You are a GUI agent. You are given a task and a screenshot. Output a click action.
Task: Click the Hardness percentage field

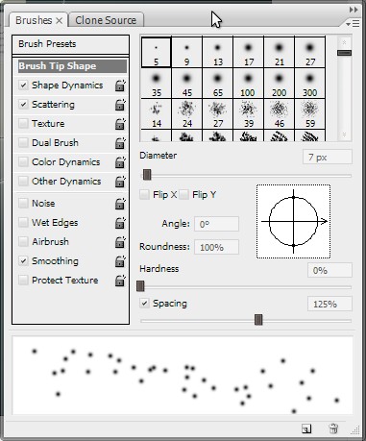coord(329,270)
